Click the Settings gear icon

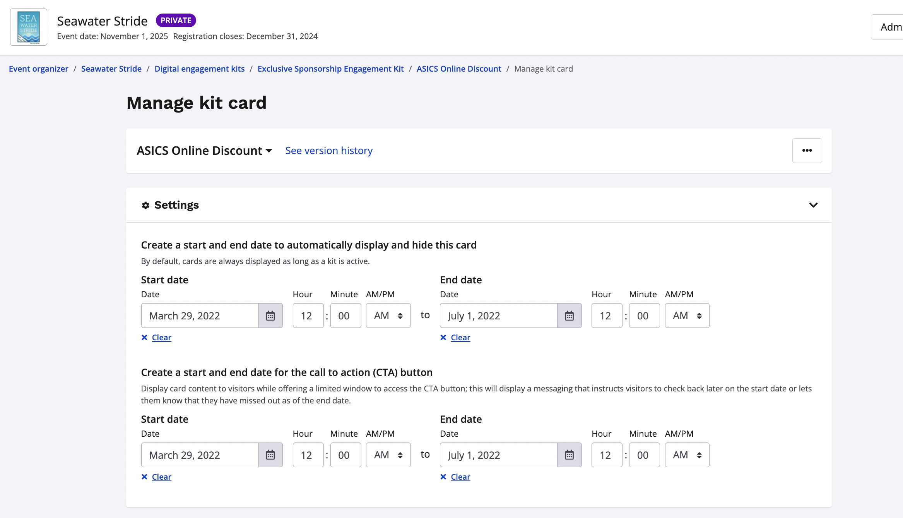[145, 205]
